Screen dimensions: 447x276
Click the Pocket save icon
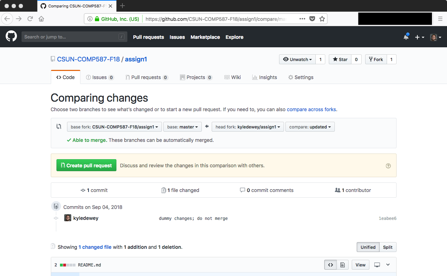(x=312, y=19)
